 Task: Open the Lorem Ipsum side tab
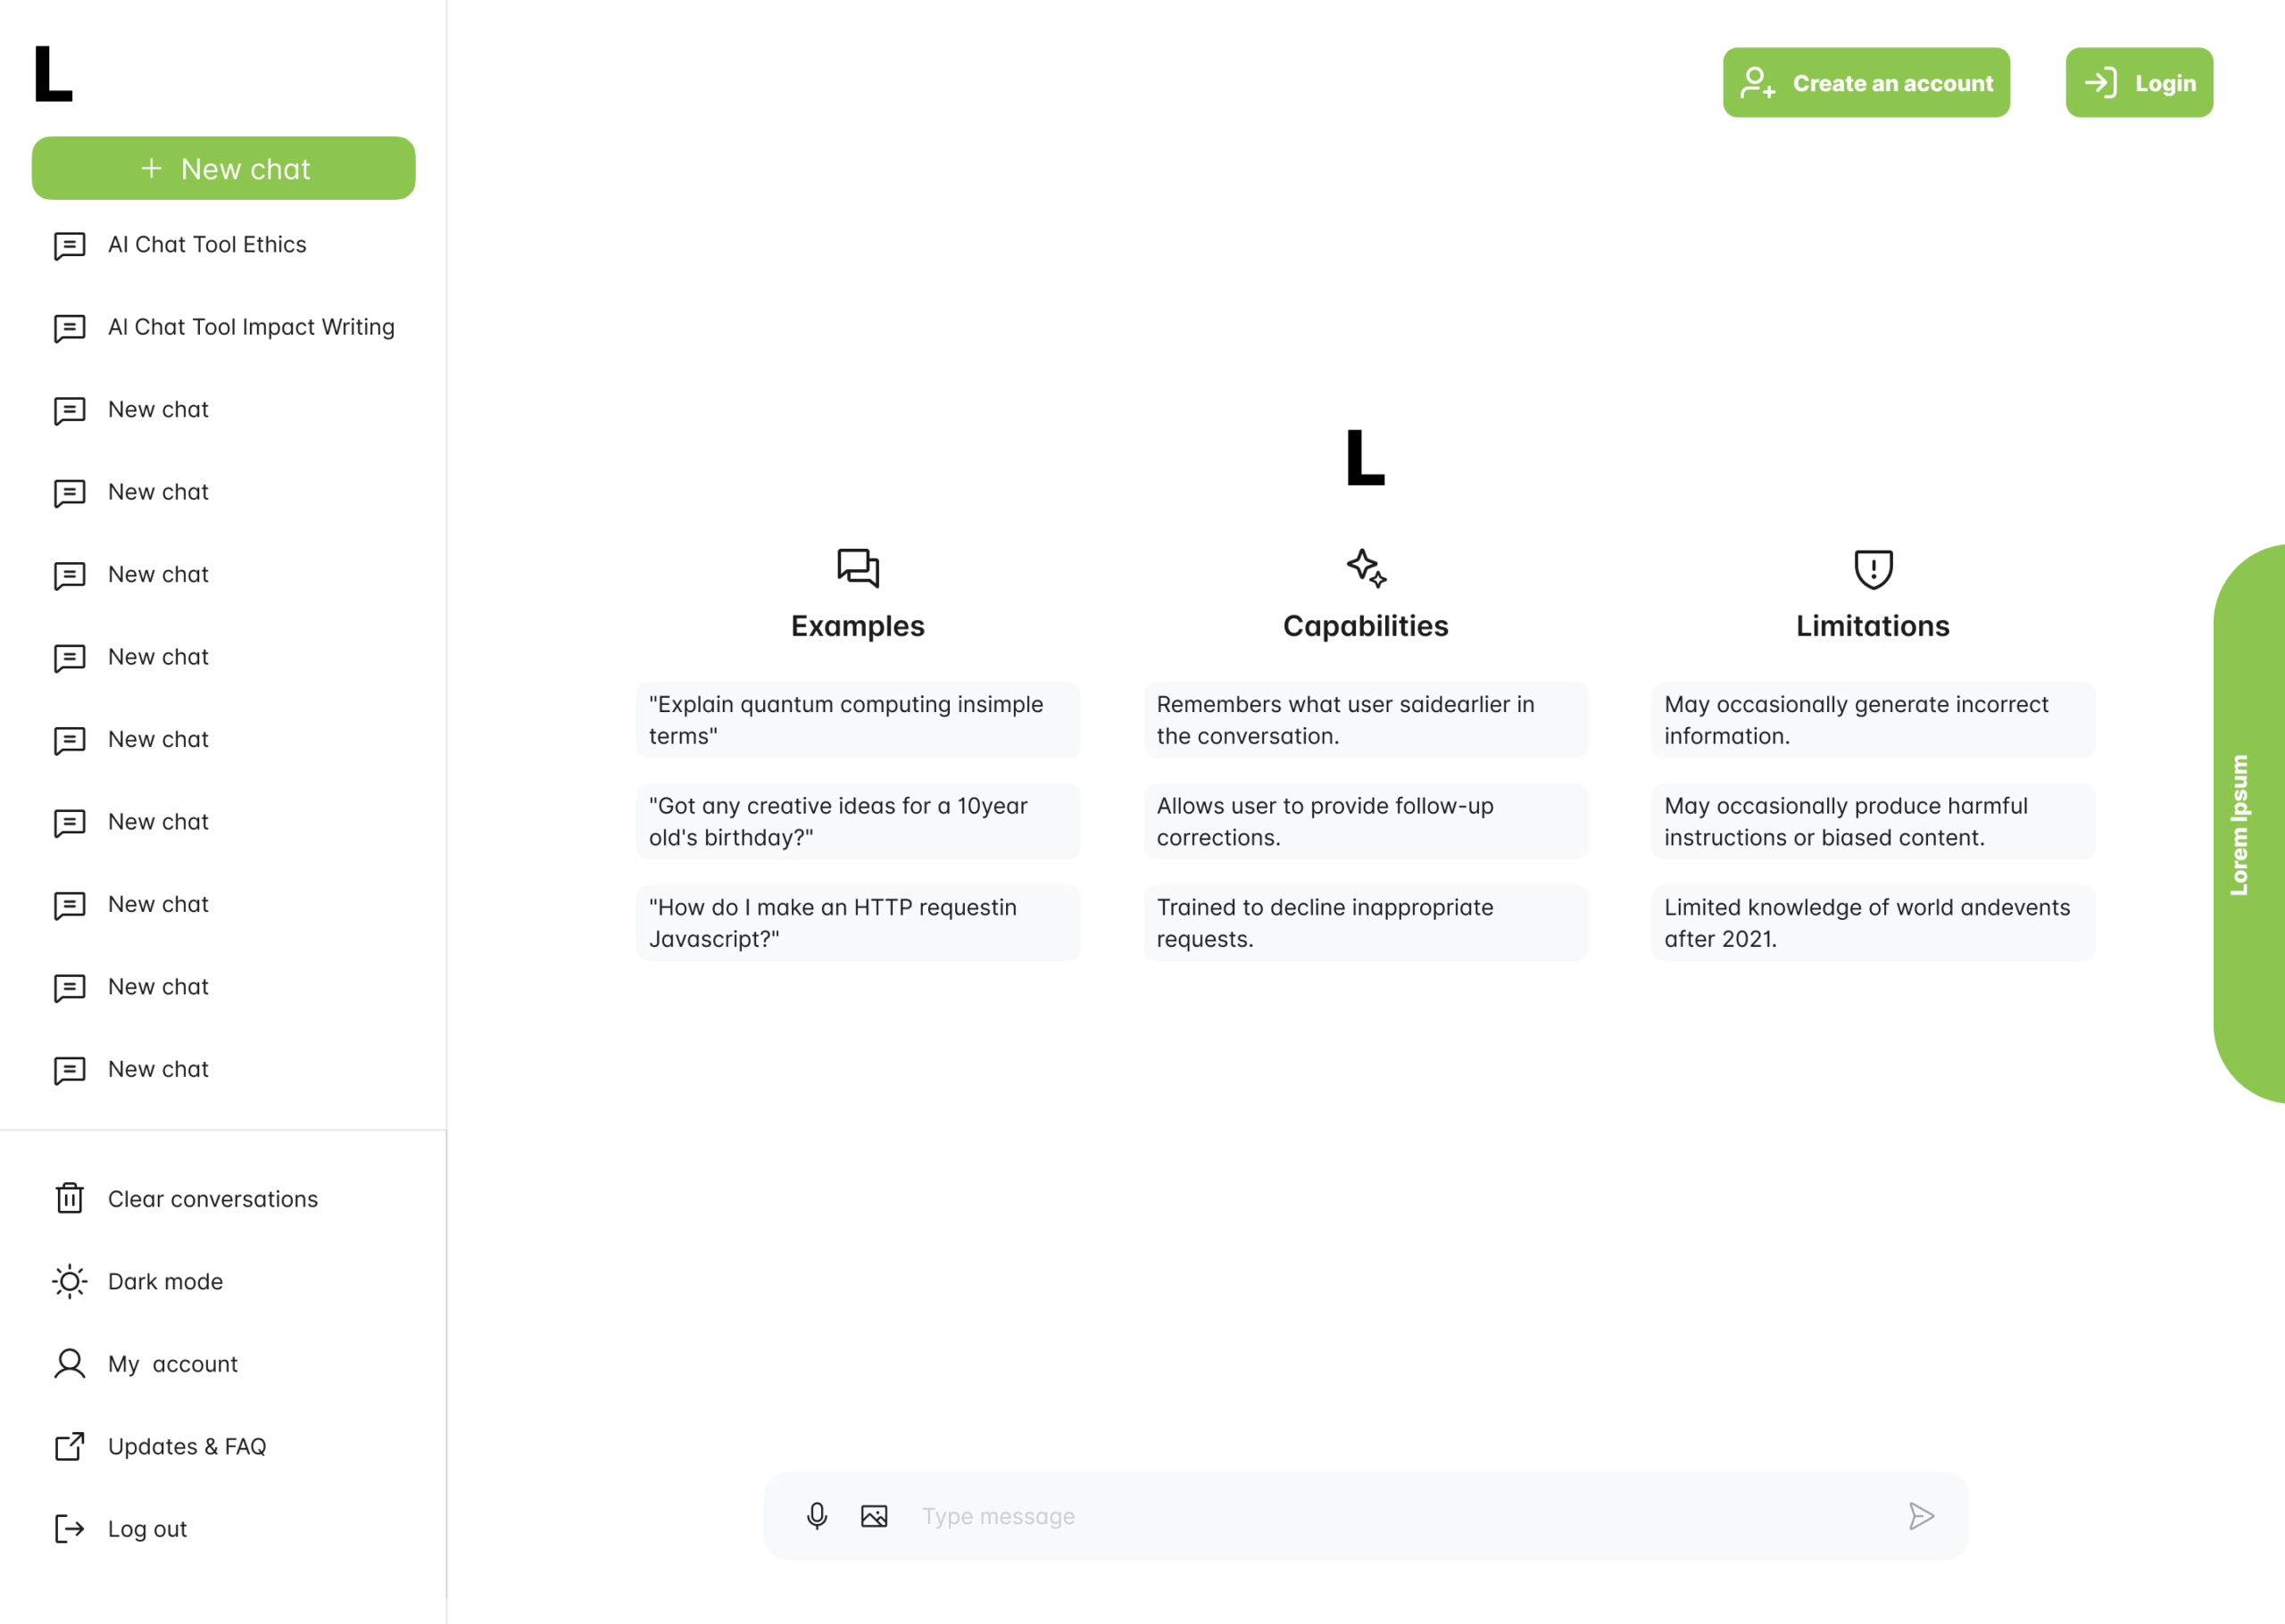2248,823
